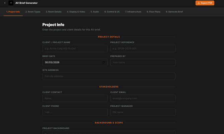Viewport: 224px width, 134px height.
Task: Go to the 3. Room Details tab
Action: tap(53, 12)
